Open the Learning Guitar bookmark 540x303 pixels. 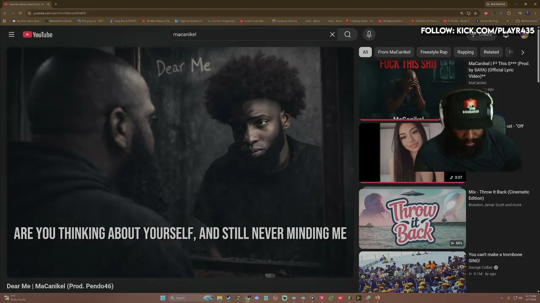[360, 21]
